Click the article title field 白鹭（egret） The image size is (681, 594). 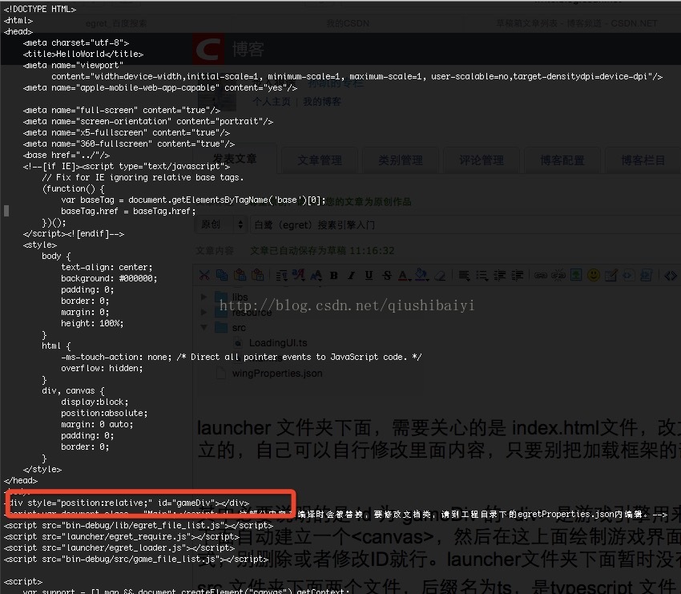(465, 224)
